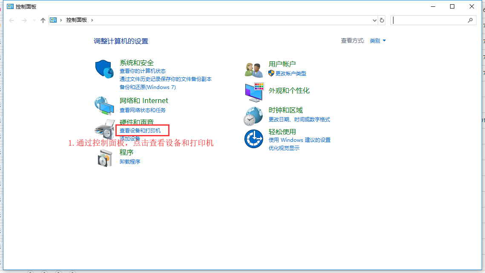This screenshot has height=273, width=485.
Task: Click 优化视觉显示 link
Action: click(284, 148)
